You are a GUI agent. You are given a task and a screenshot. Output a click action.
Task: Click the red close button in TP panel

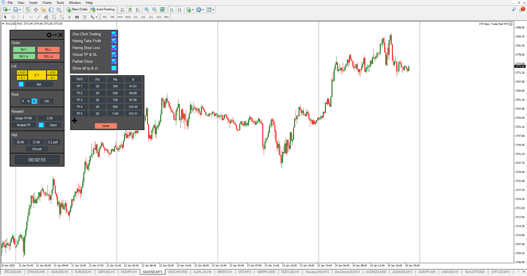click(x=106, y=126)
